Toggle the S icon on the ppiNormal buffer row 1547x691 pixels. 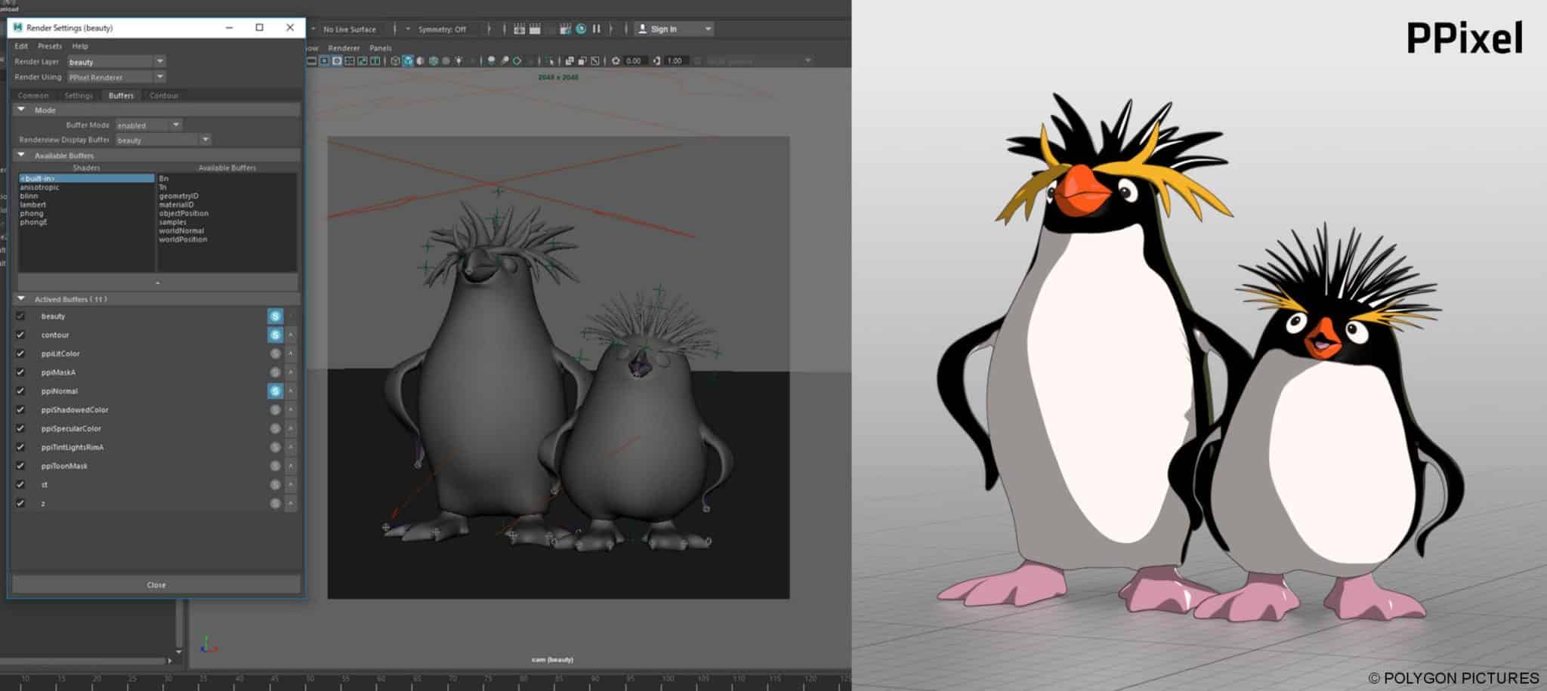[275, 391]
